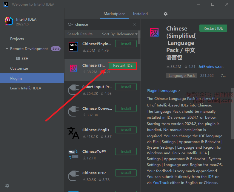Install the Smart Input Pr... plugin
Screen dimensions: 234x192
point(126,87)
